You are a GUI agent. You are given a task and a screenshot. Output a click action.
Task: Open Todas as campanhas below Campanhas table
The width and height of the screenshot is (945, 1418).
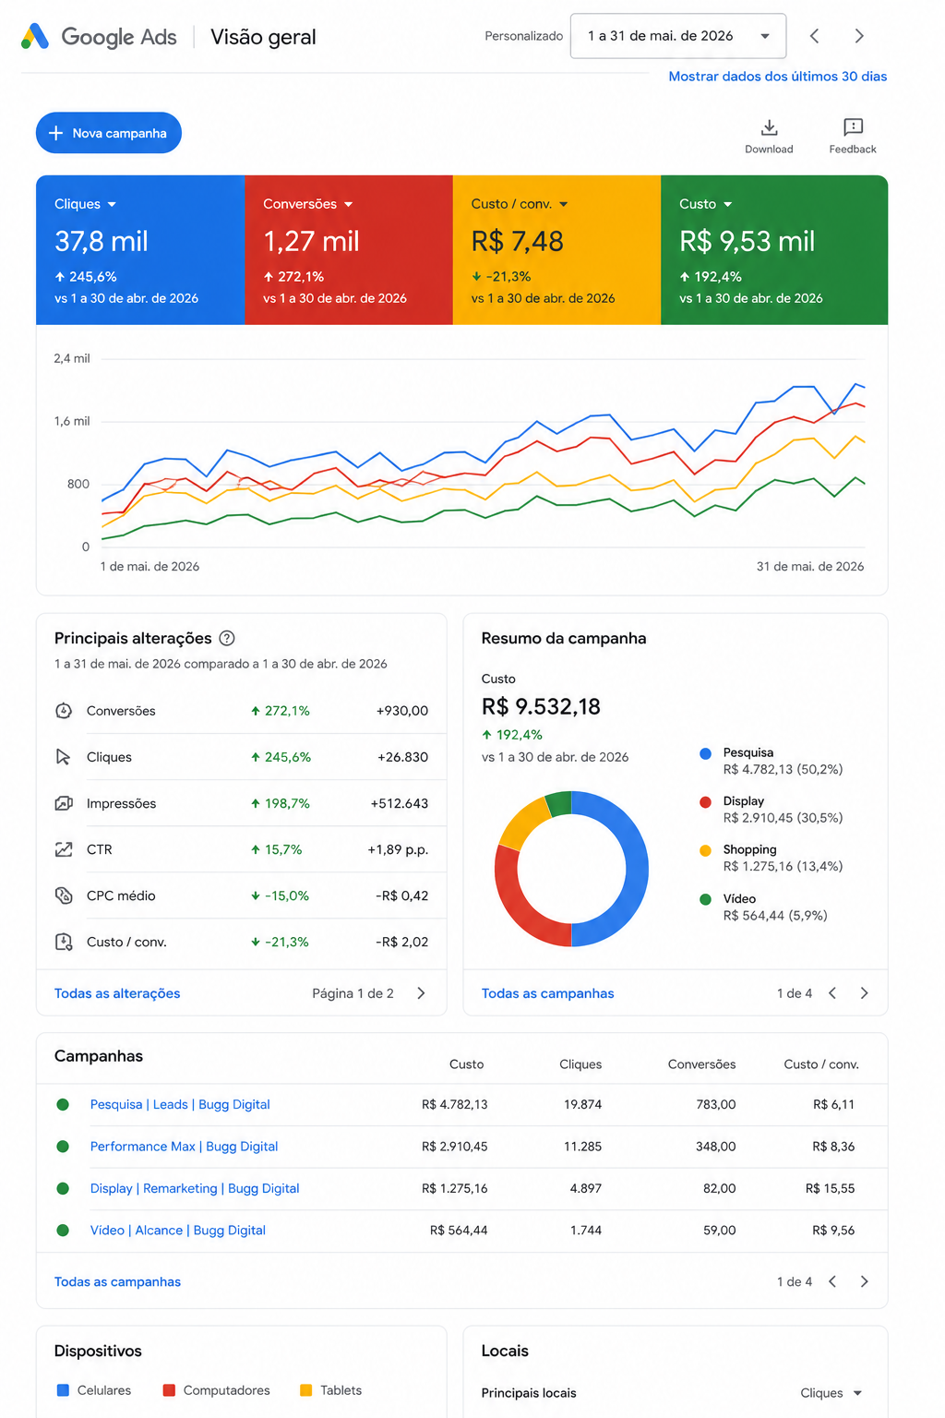(x=117, y=1281)
